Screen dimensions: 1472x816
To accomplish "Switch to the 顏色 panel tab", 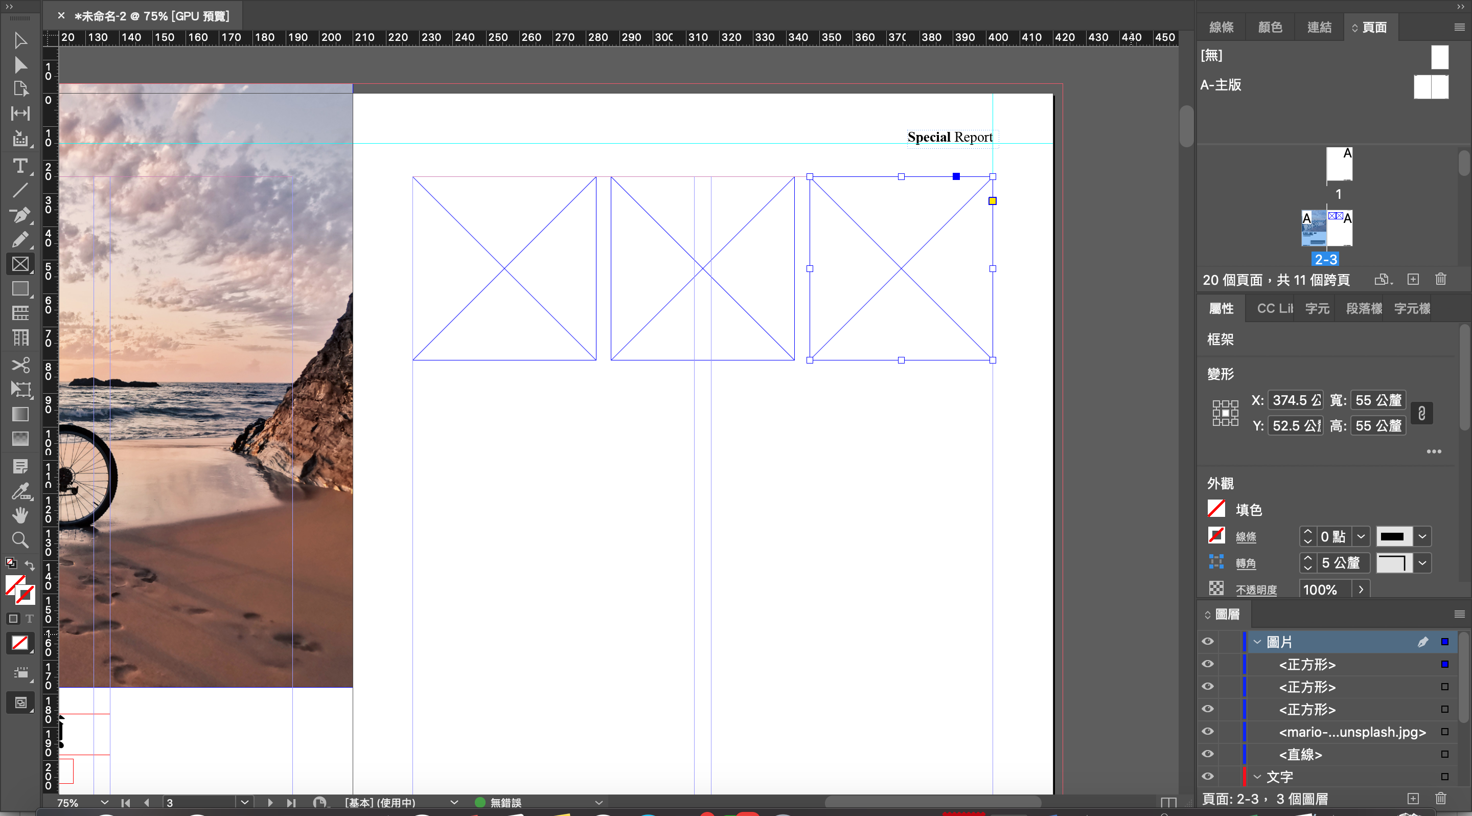I will point(1270,28).
